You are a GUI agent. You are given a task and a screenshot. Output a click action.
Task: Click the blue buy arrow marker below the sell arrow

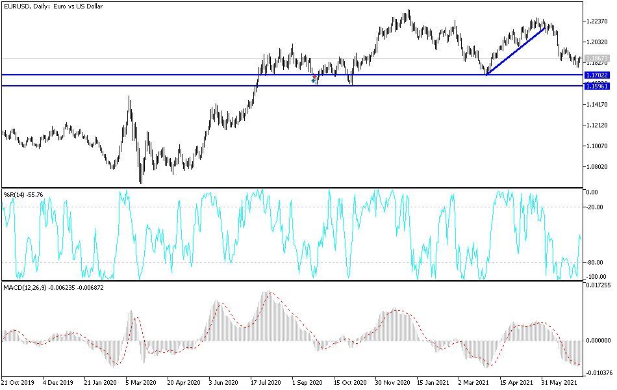click(313, 80)
